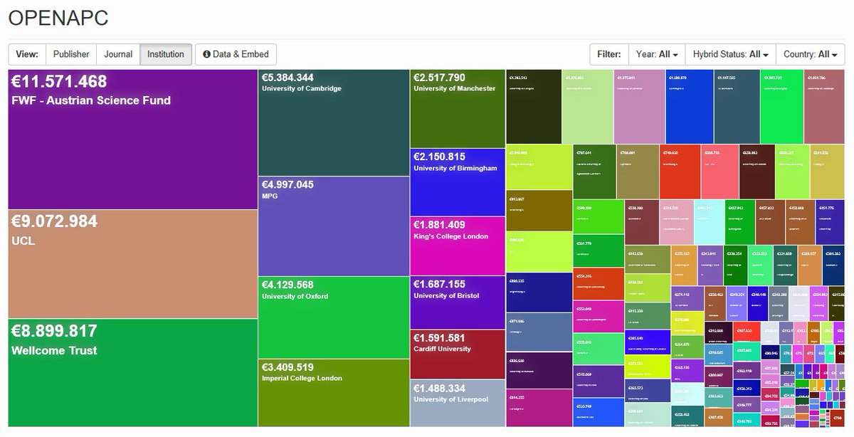Click the Data & Embed button

click(236, 54)
